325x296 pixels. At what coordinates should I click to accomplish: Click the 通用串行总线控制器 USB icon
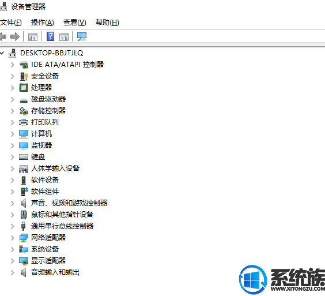24,226
